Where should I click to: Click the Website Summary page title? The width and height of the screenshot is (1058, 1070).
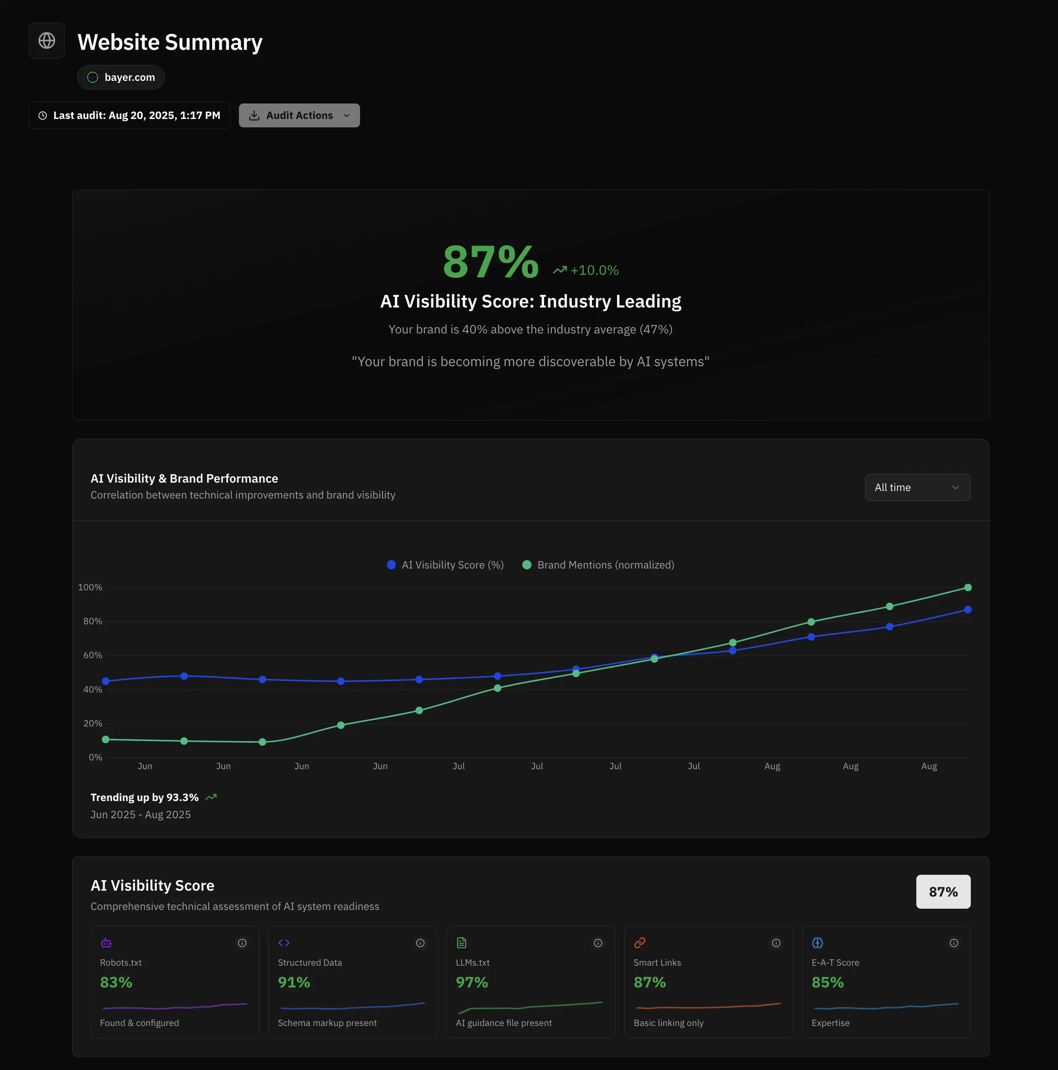[170, 42]
